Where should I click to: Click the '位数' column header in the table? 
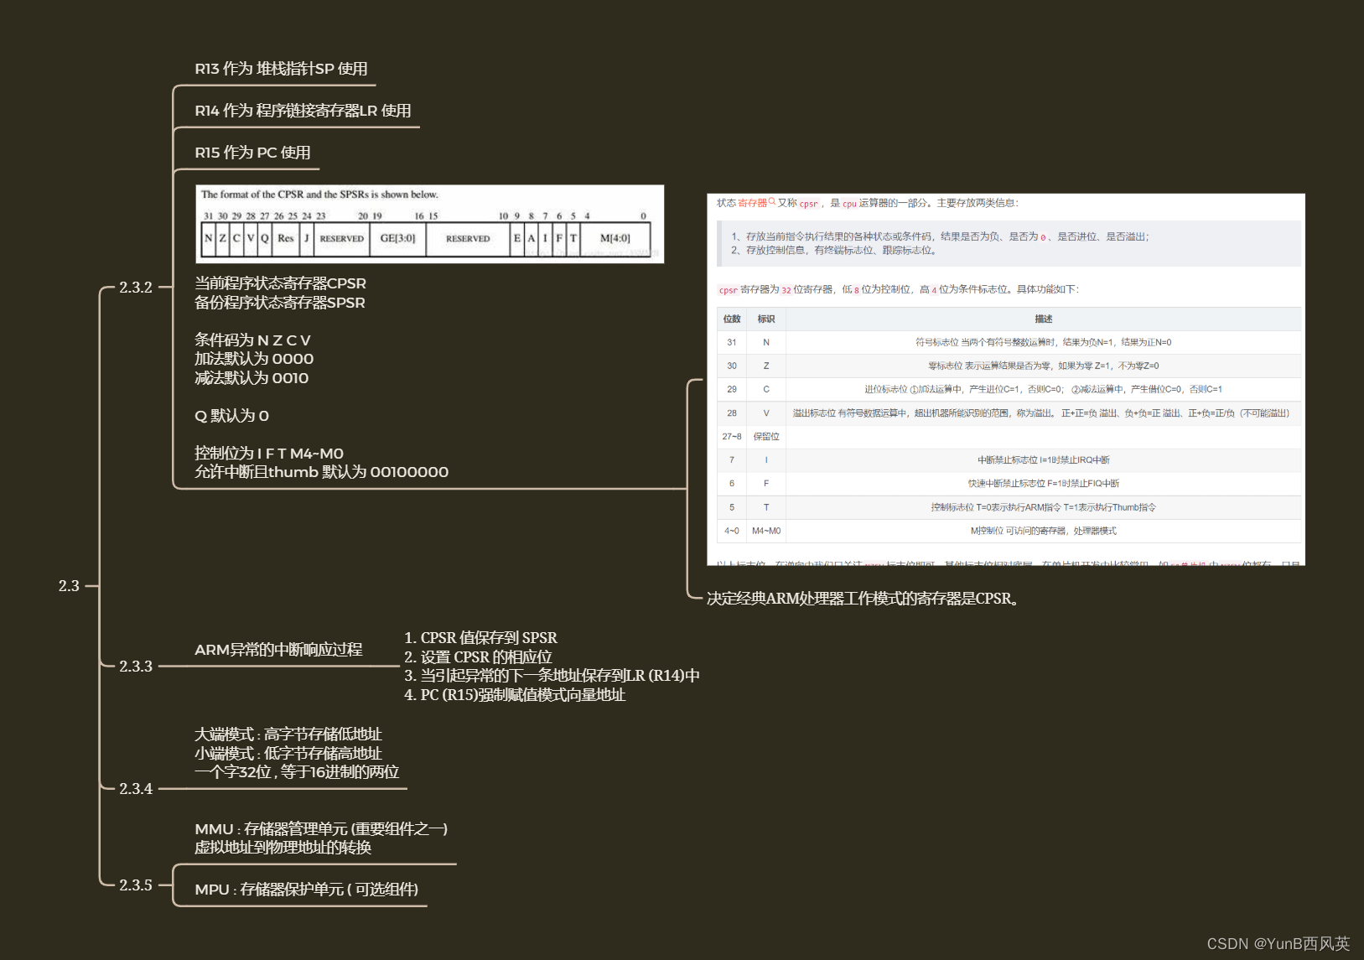point(732,319)
